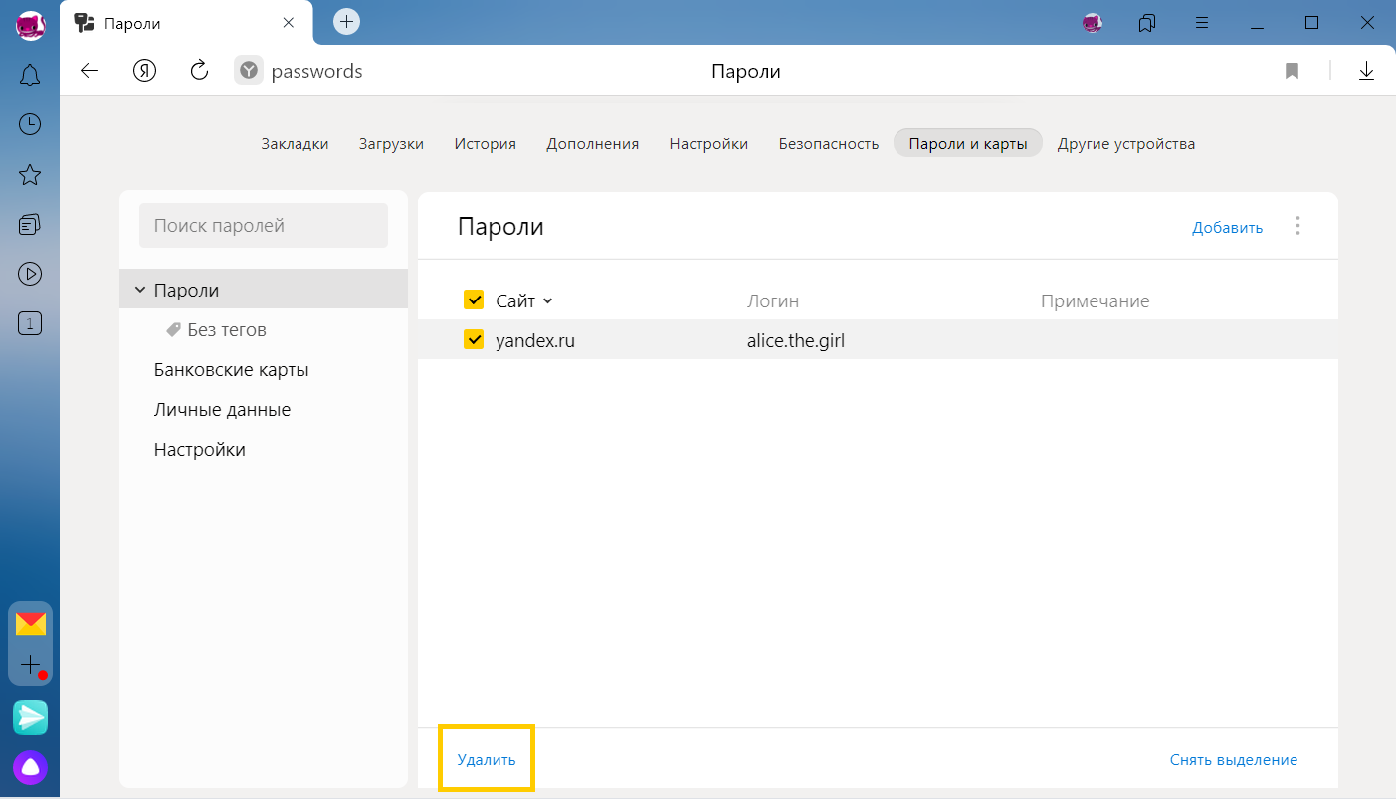Open the messenger paper plane icon

click(x=31, y=717)
